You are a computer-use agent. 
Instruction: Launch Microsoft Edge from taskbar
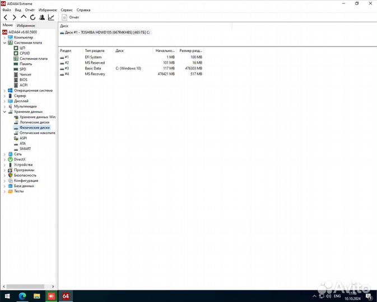click(23, 296)
